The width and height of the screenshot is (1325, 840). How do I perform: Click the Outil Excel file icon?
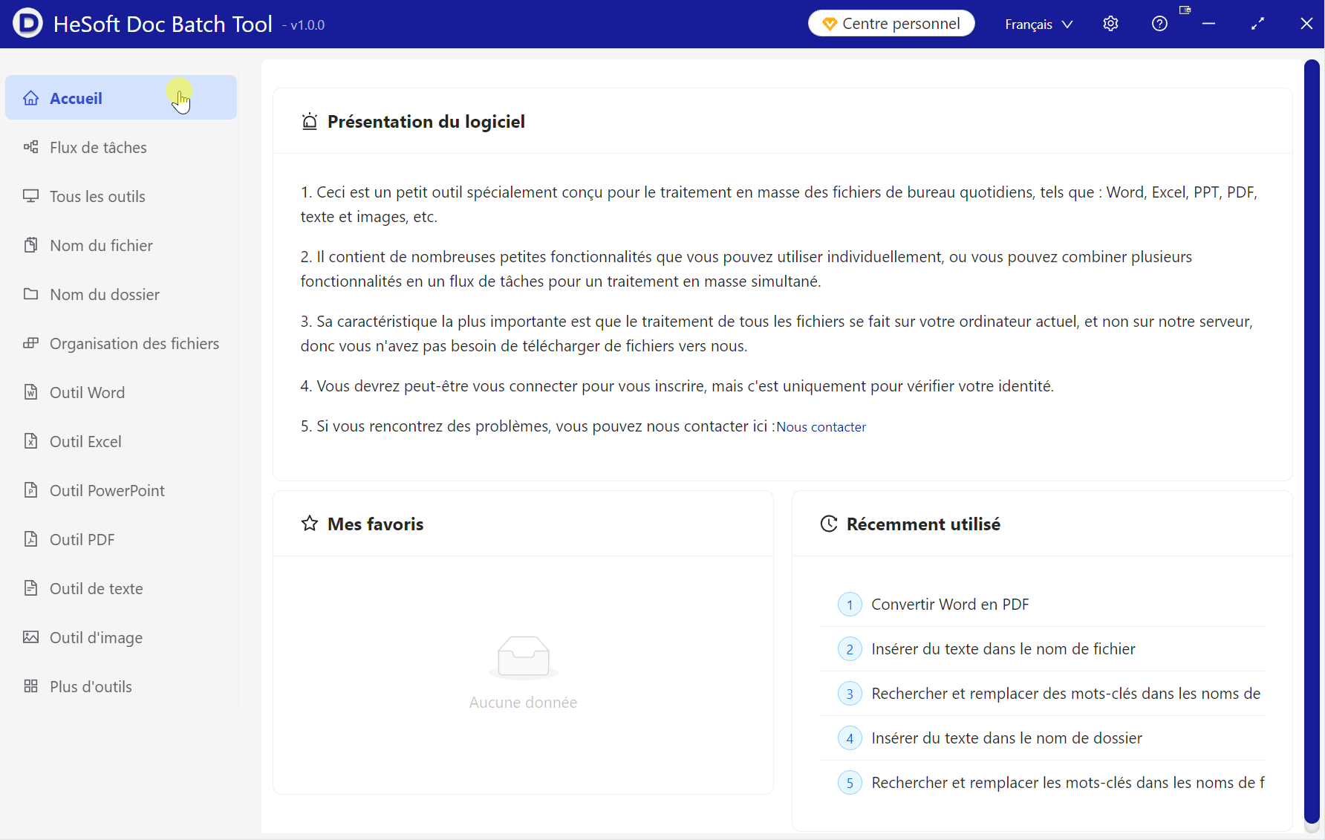(30, 441)
